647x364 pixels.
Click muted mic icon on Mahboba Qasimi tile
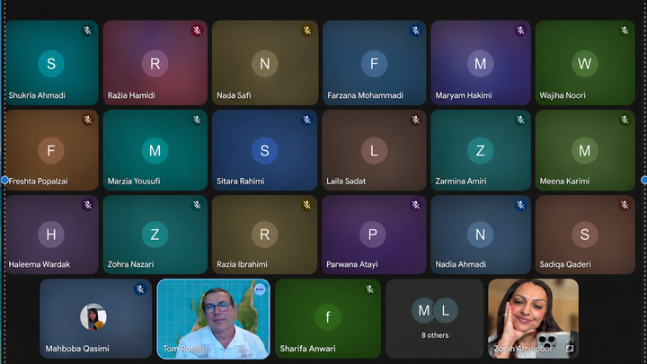point(140,289)
